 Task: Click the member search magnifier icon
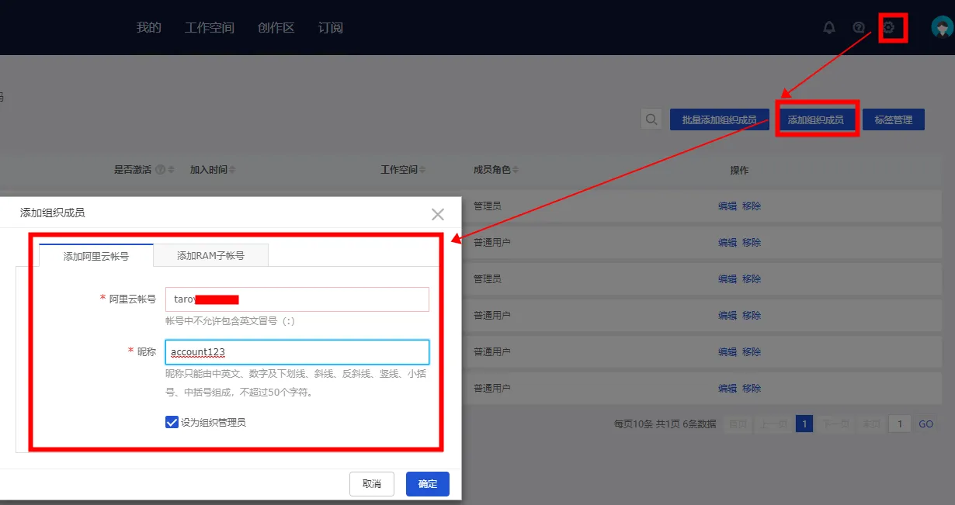tap(651, 119)
